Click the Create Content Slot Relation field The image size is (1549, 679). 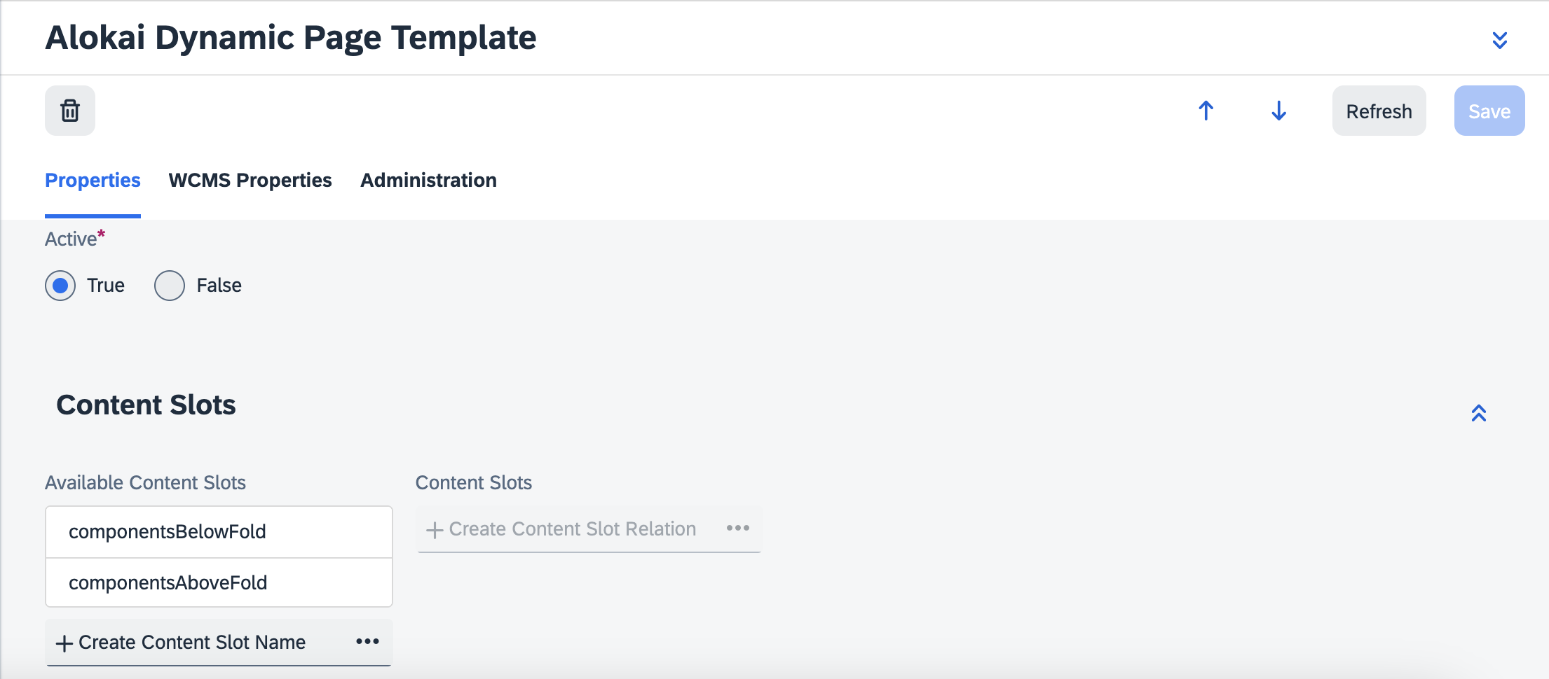click(x=572, y=529)
